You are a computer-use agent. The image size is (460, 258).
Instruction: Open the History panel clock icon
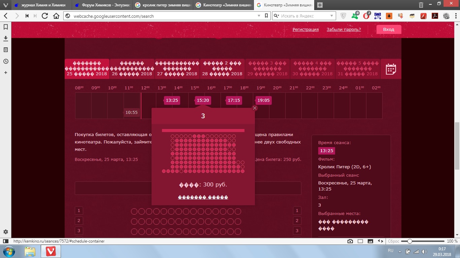pyautogui.click(x=5, y=61)
